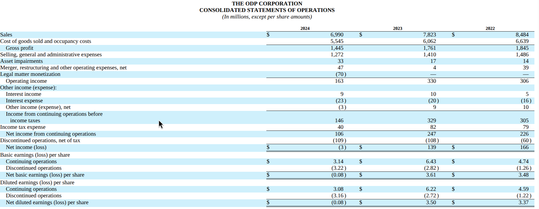Click "Selling, general and administrative expenses" label
This screenshot has height=209, width=539.
(x=51, y=55)
